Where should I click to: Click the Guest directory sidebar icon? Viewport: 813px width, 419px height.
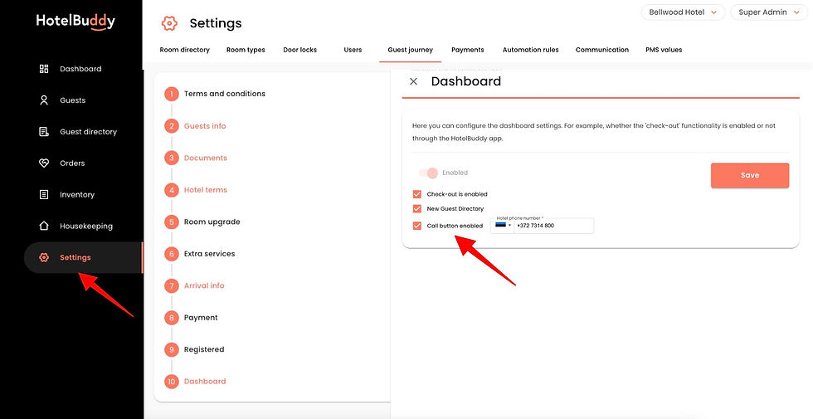coord(44,132)
